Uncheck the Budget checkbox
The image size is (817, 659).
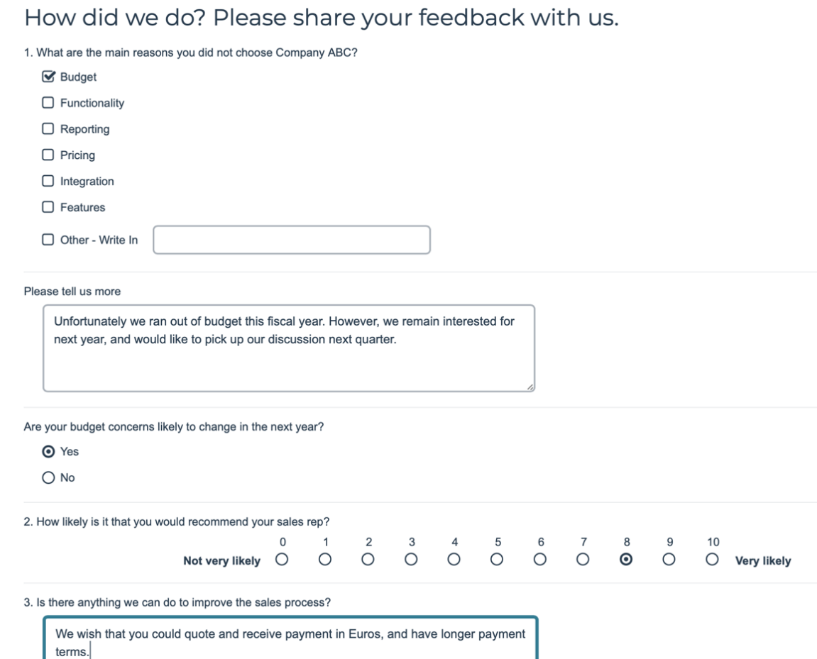pyautogui.click(x=48, y=77)
